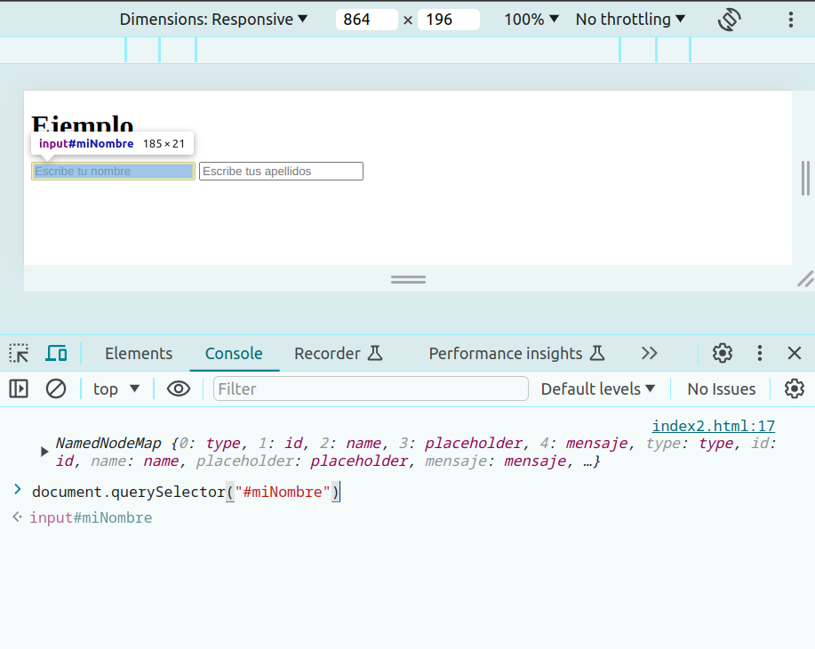This screenshot has height=649, width=815.
Task: Show more DevTools tabs chevron
Action: tap(650, 353)
